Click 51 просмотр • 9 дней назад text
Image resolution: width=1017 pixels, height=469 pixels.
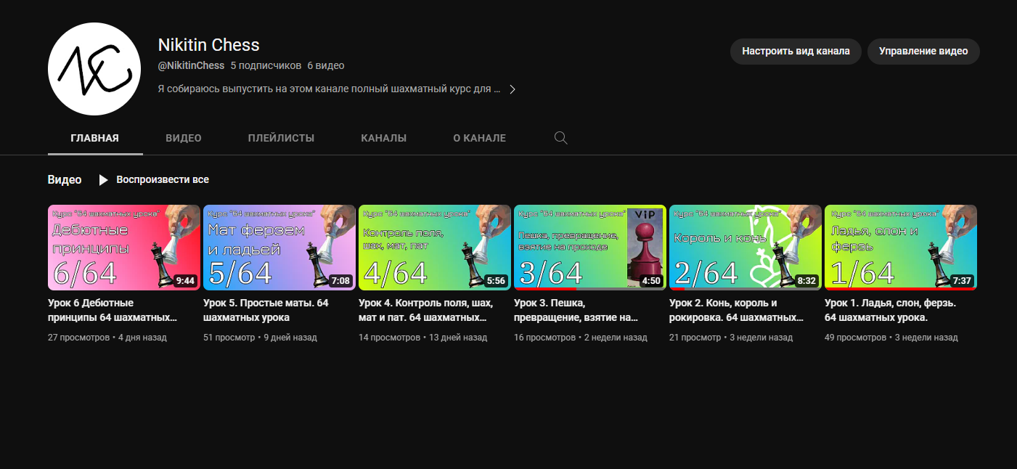click(x=261, y=338)
